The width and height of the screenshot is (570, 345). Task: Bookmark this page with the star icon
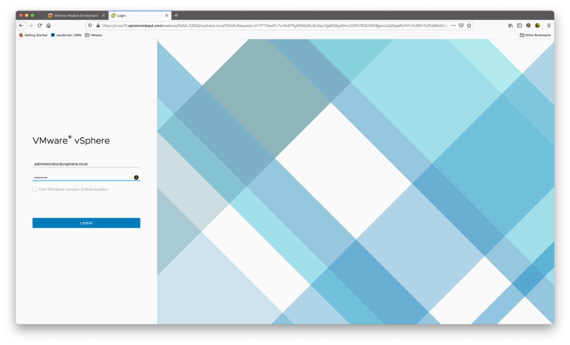pyautogui.click(x=469, y=26)
